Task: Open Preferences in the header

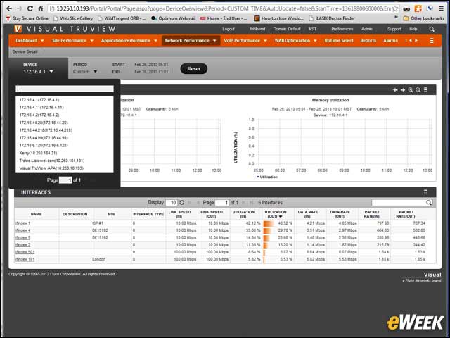Action: pos(342,29)
